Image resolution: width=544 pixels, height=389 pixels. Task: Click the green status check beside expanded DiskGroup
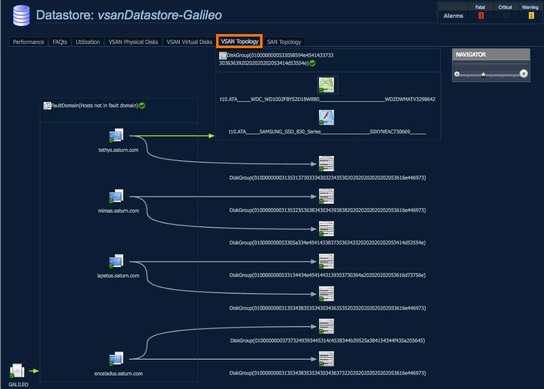[x=312, y=63]
